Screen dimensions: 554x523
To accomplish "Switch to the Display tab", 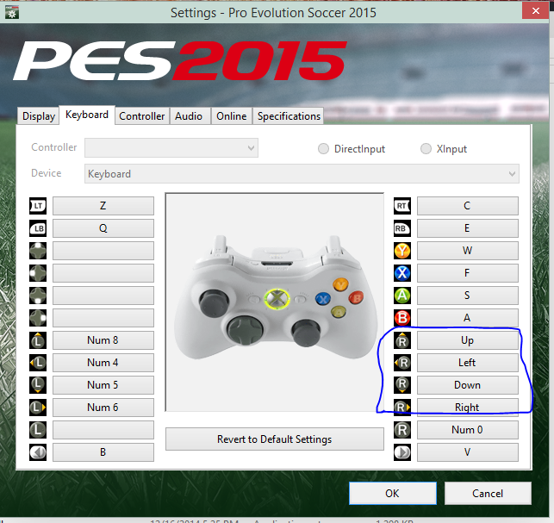I will pyautogui.click(x=39, y=116).
